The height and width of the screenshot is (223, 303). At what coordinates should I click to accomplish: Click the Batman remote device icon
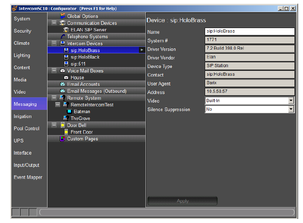(69, 111)
